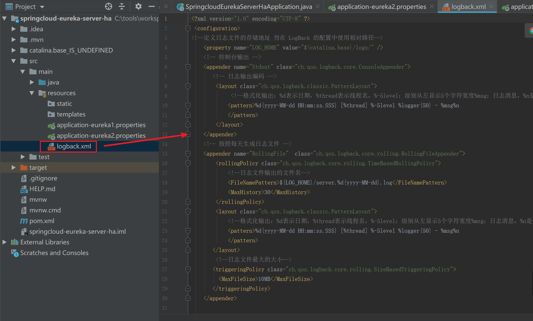
Task: Open the Project view dropdown
Action: (42, 7)
